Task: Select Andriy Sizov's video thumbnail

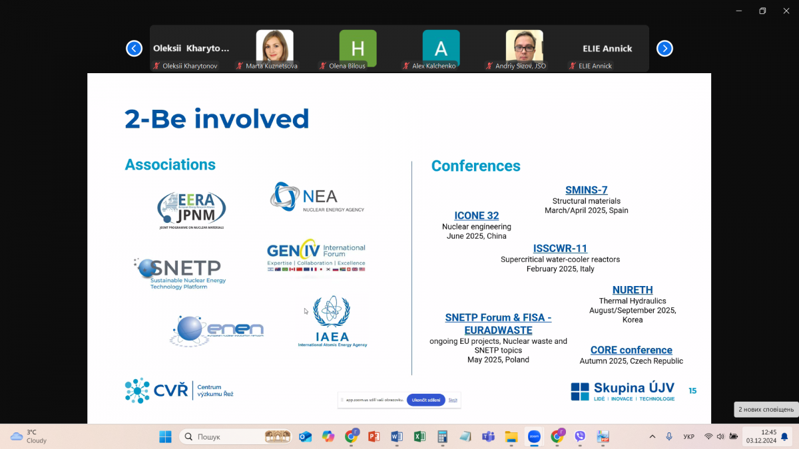Action: [x=524, y=48]
